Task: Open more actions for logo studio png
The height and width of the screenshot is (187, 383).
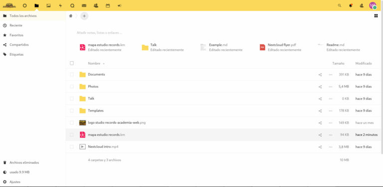Action: [x=331, y=123]
